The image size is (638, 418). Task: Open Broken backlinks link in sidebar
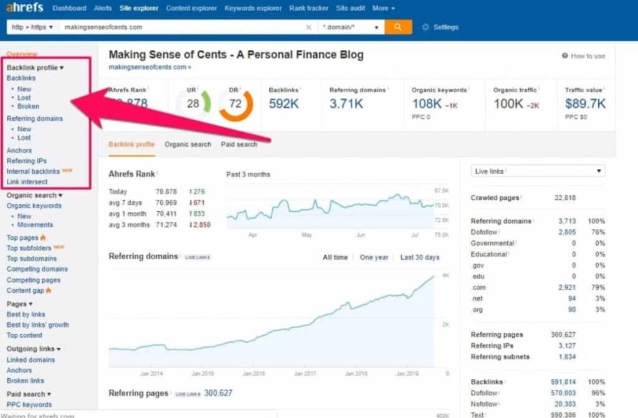(29, 107)
